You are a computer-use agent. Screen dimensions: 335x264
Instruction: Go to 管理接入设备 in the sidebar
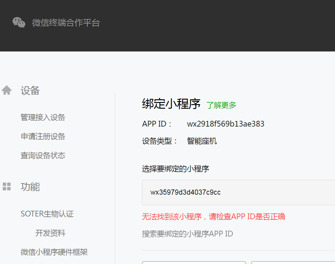(x=43, y=117)
